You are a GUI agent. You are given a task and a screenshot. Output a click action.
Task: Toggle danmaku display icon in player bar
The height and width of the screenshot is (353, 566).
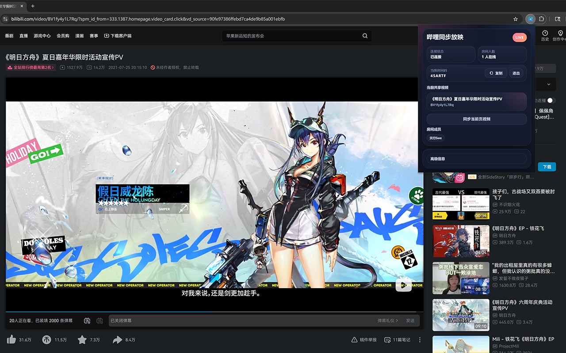(x=87, y=320)
